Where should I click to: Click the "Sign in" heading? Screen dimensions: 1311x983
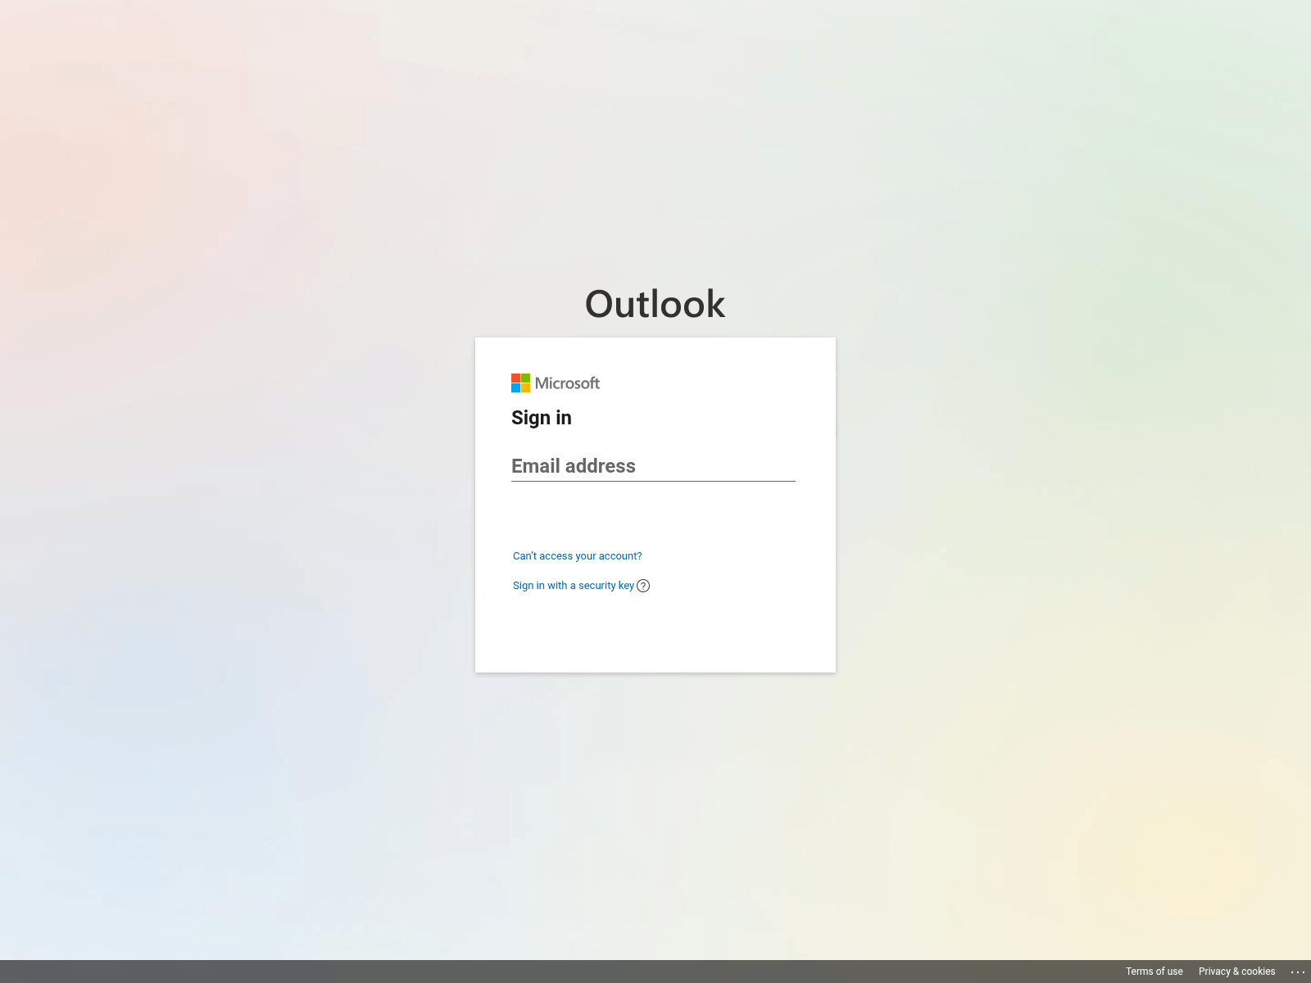tap(542, 418)
